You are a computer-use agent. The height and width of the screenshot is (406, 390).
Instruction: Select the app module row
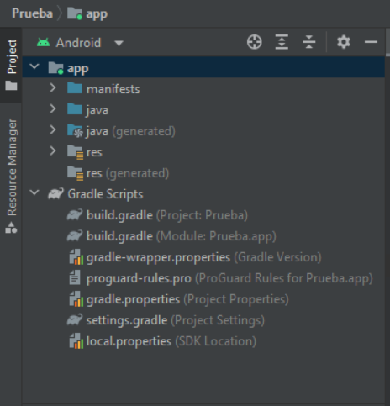pos(203,67)
